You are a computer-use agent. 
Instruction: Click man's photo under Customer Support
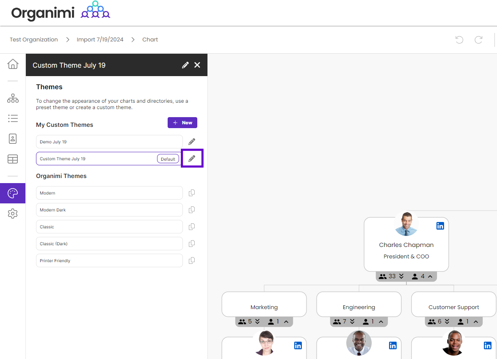453,343
